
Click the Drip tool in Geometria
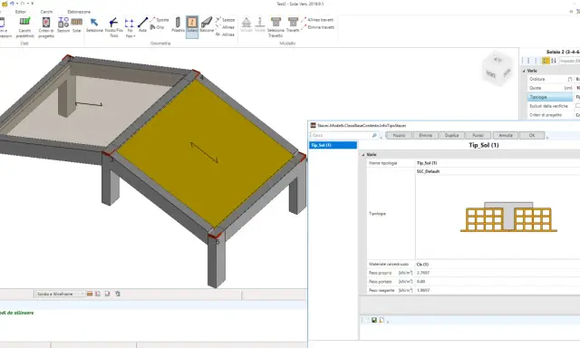click(x=157, y=27)
